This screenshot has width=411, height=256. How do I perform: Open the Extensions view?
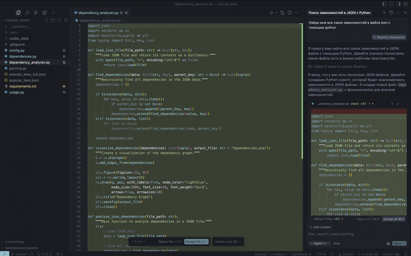45,13
